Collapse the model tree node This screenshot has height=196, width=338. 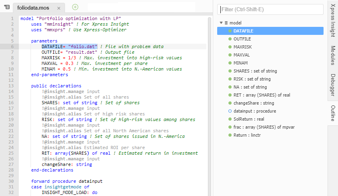221,23
